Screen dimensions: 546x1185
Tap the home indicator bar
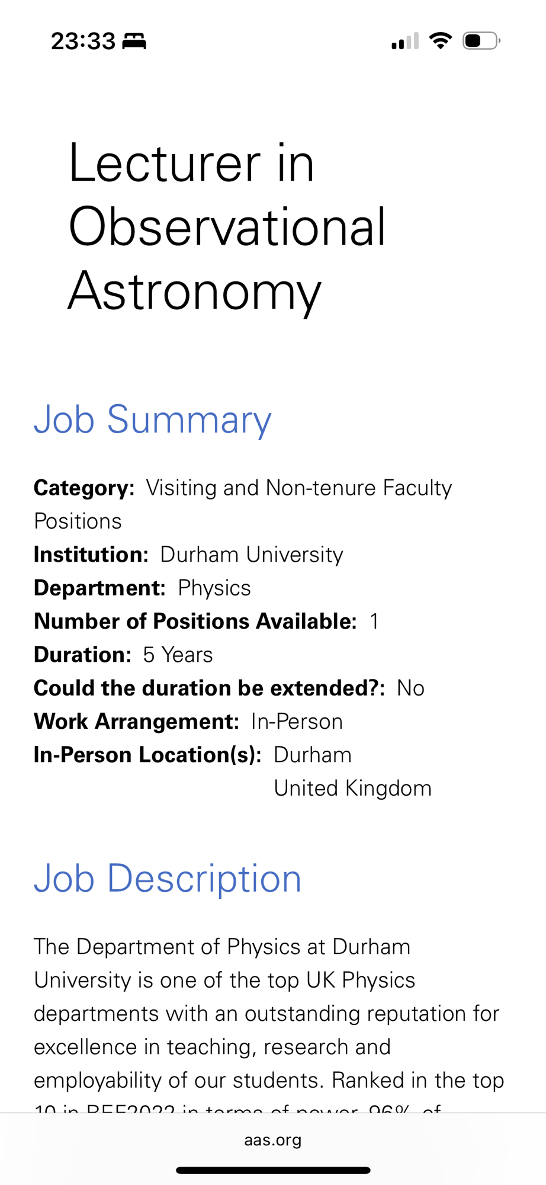click(273, 1170)
